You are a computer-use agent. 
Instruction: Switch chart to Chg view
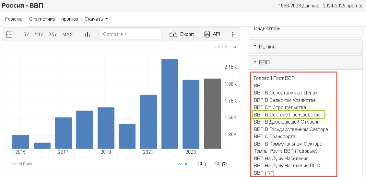pos(202,164)
